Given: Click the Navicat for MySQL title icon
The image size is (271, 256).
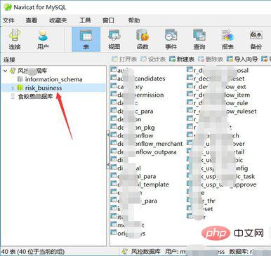Looking at the screenshot, I should pyautogui.click(x=8, y=7).
